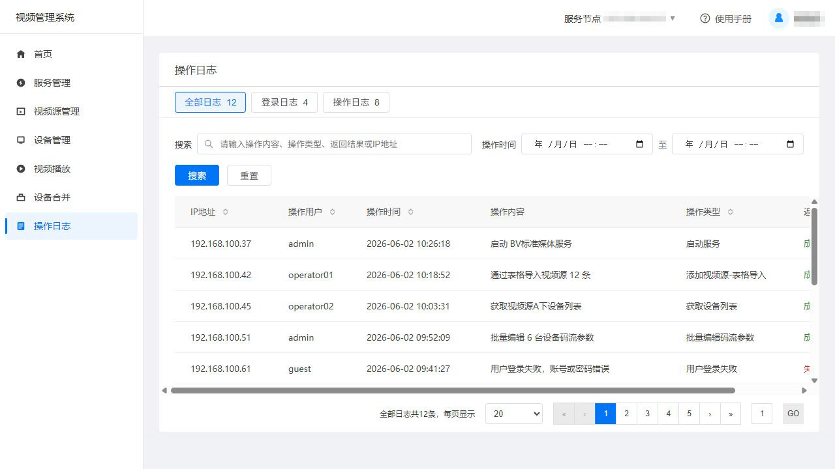This screenshot has height=469, width=835.
Task: Click 用户登录失败，账号或密码错误 log entry
Action: click(x=550, y=369)
